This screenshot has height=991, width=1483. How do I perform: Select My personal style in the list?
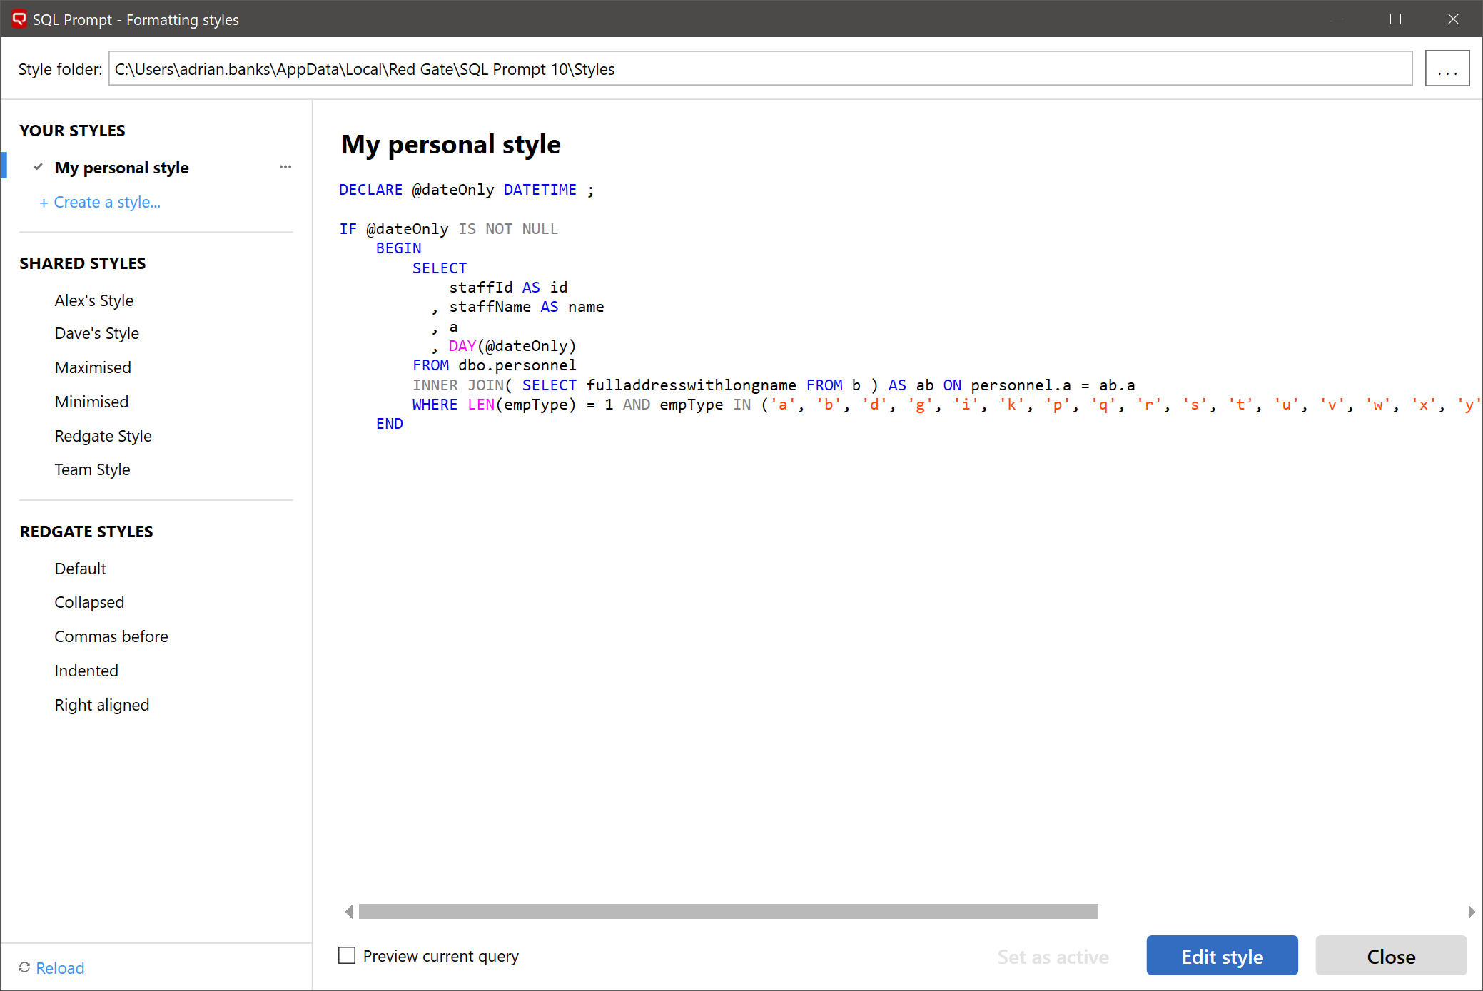click(122, 168)
